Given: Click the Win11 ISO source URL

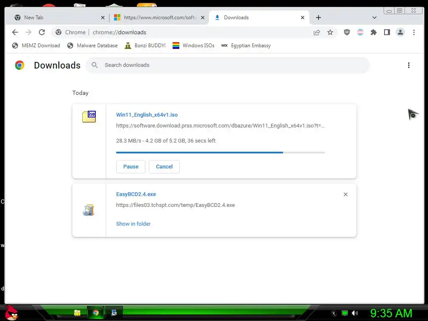Looking at the screenshot, I should point(220,125).
